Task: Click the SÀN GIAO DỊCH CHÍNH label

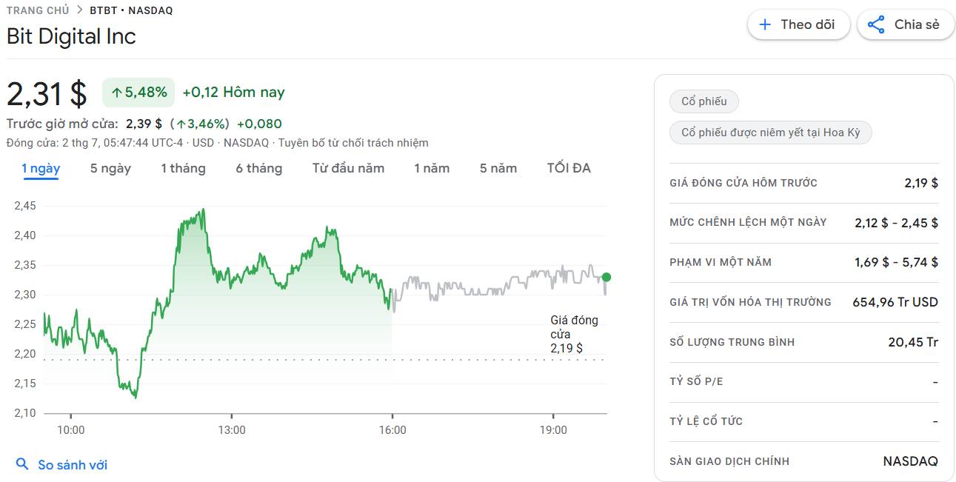Action: pos(729,461)
